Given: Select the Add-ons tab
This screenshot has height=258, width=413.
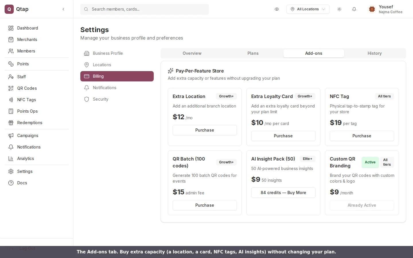Looking at the screenshot, I should pyautogui.click(x=314, y=53).
